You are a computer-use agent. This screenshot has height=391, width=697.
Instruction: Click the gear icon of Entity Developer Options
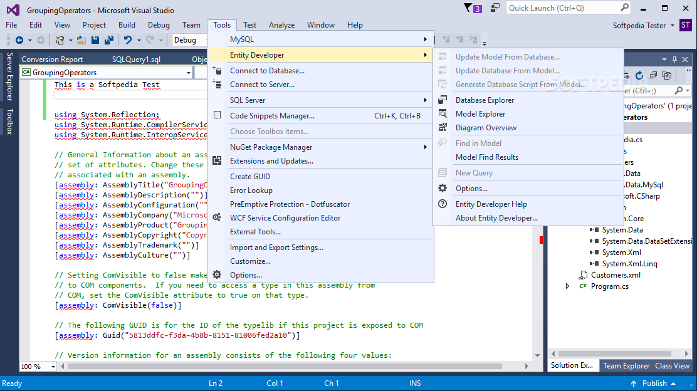click(x=443, y=188)
